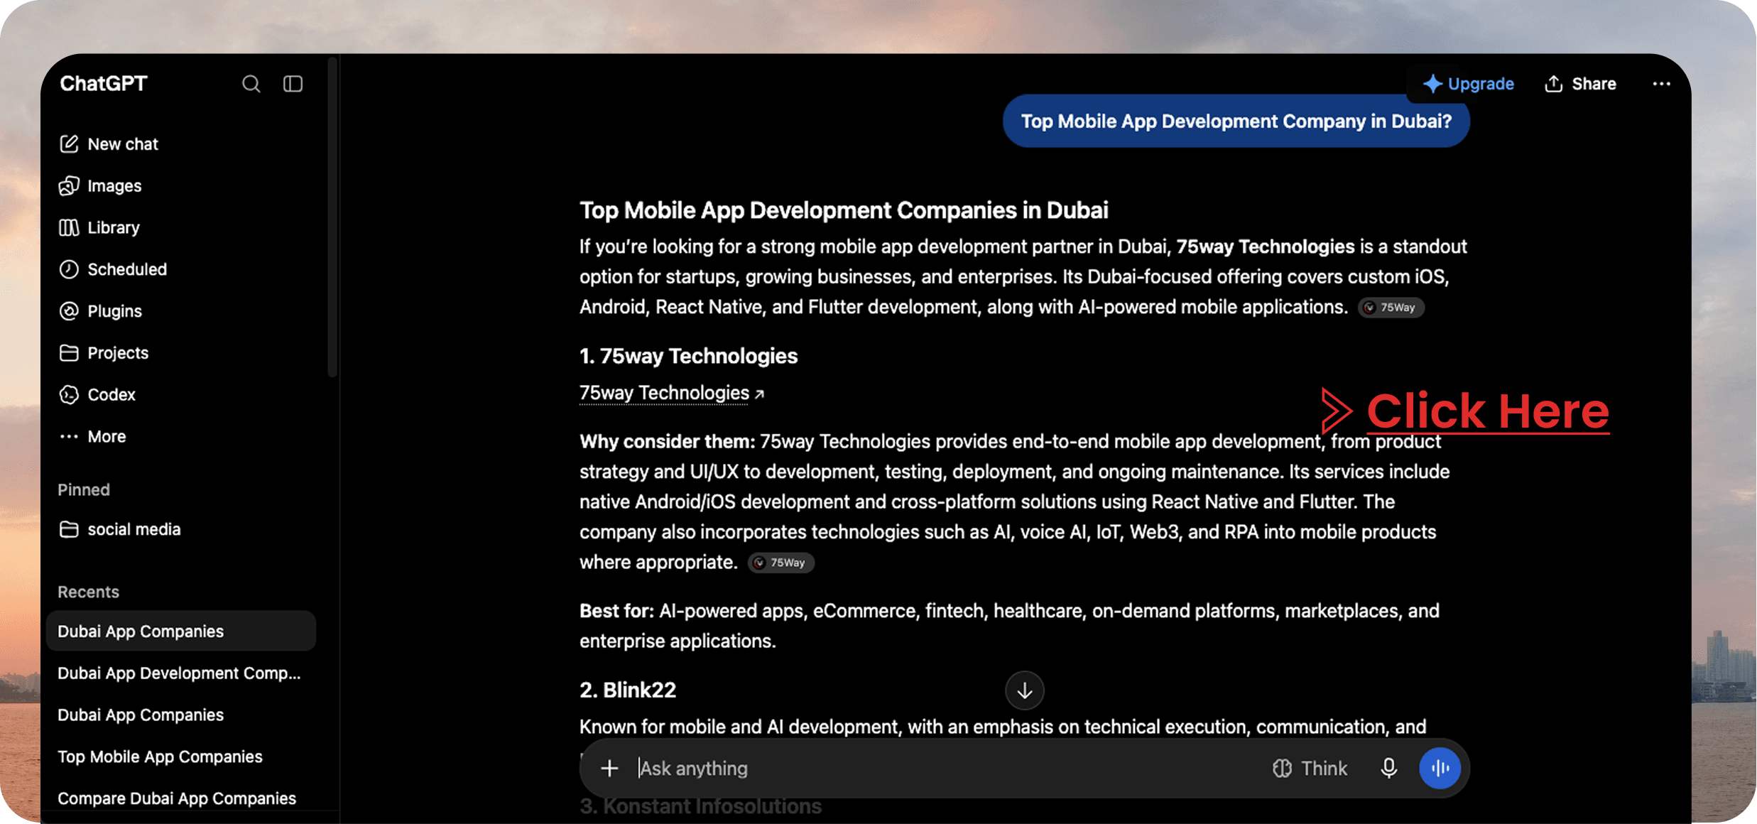Open the 75way Technologies external link

672,393
